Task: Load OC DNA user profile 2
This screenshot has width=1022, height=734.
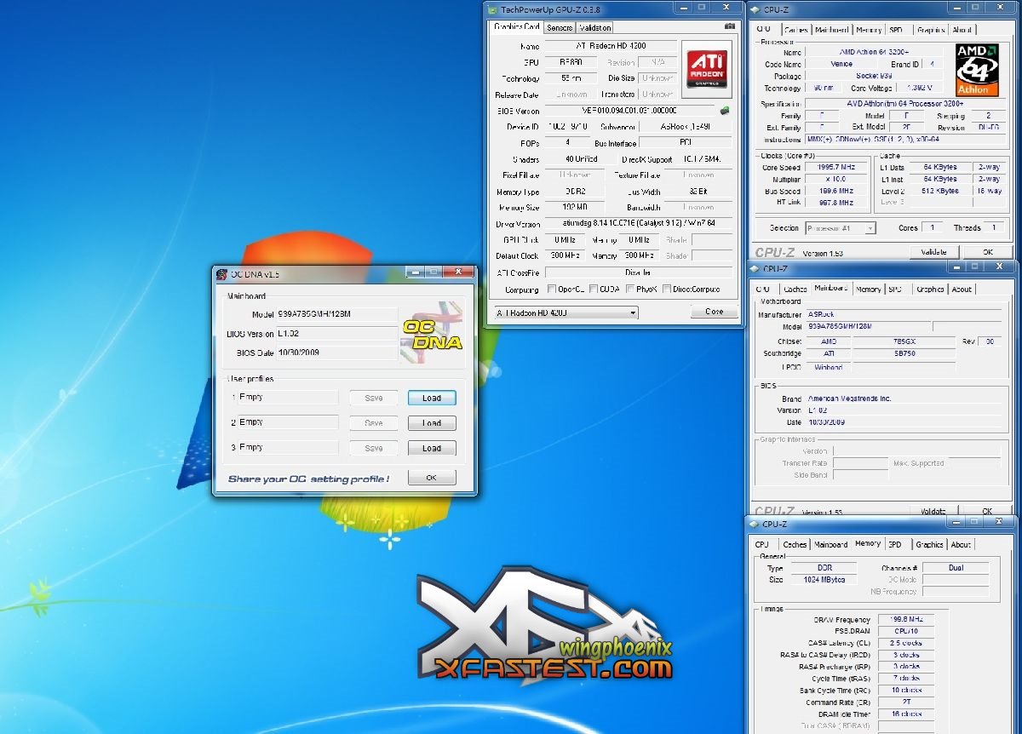Action: click(432, 423)
